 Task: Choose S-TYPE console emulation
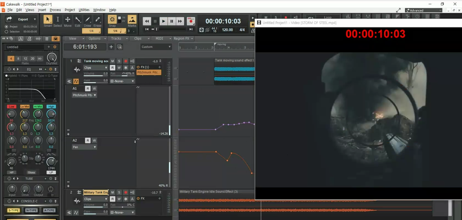(14, 210)
